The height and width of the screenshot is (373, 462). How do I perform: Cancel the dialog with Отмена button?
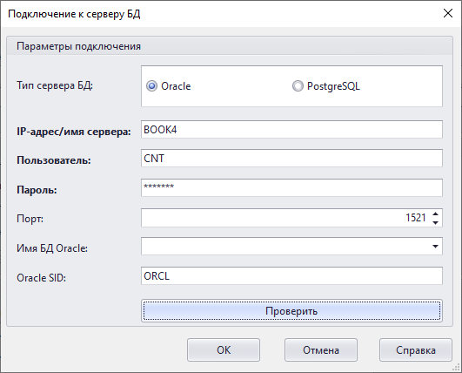click(321, 350)
